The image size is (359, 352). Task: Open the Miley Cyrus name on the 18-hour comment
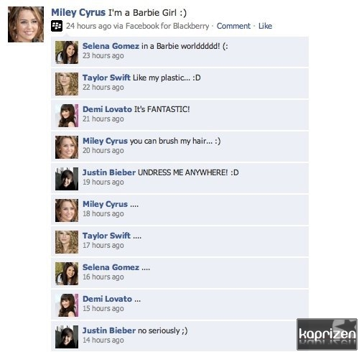[x=105, y=204]
